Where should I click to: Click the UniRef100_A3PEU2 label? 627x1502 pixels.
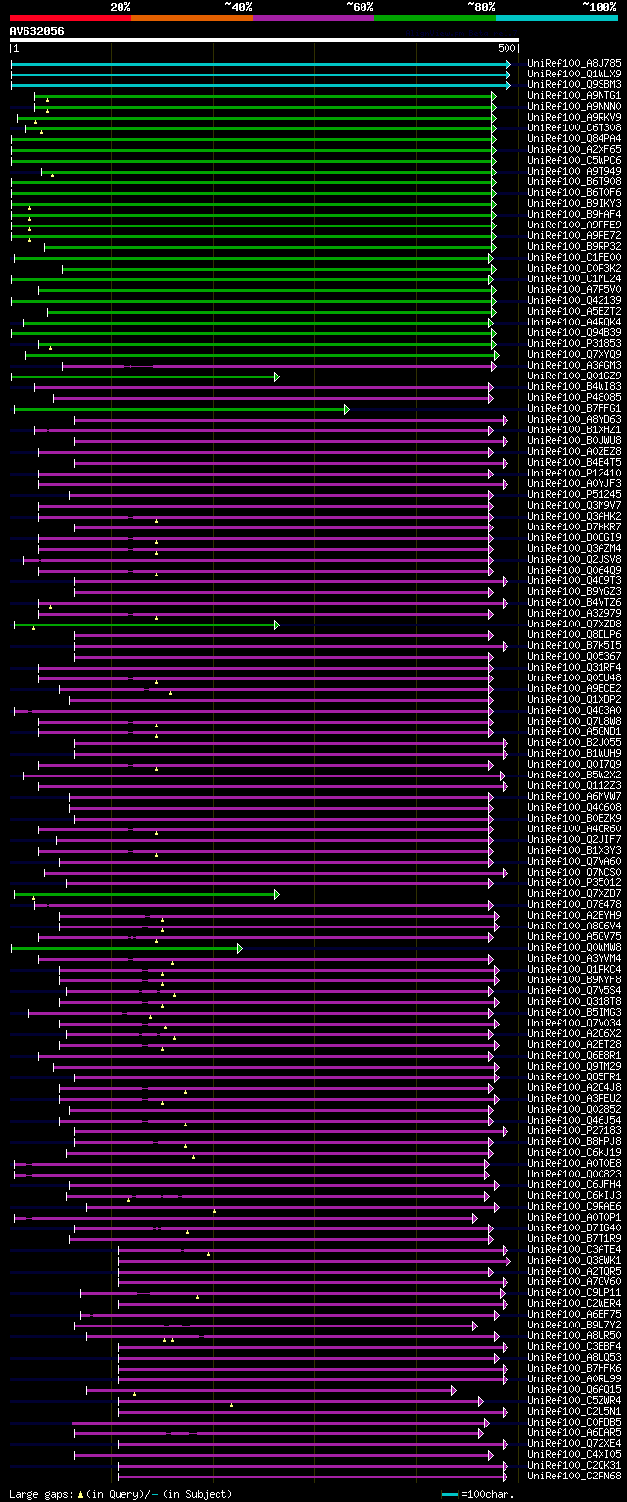(x=574, y=1099)
